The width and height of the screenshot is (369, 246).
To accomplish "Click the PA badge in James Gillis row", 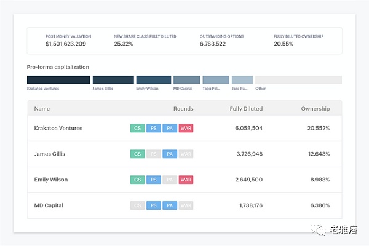I will [170, 154].
